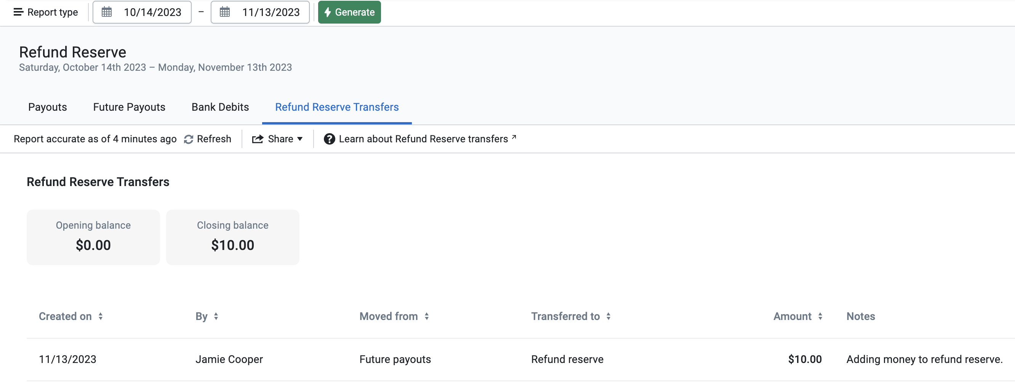Click the Refund reserve cell

point(567,359)
